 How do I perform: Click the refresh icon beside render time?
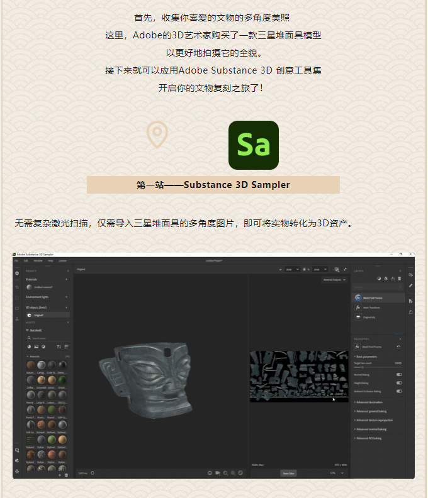93,473
